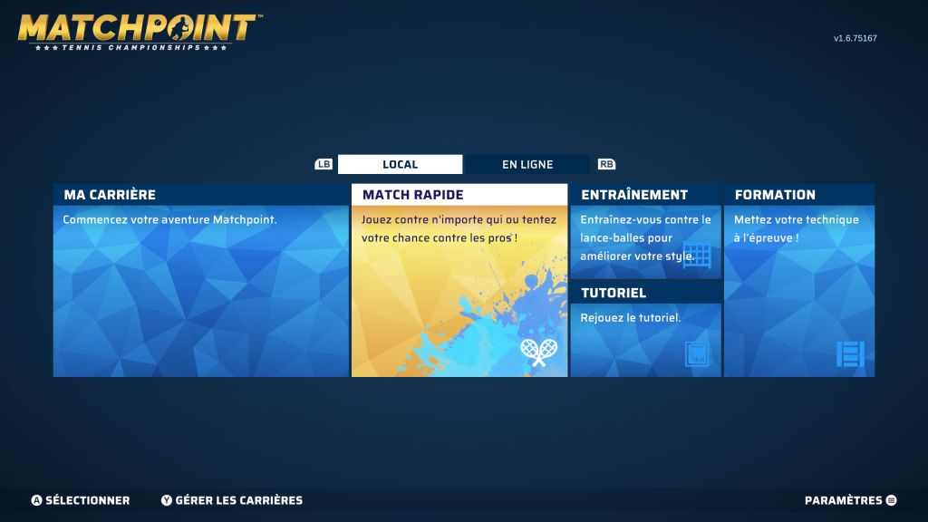928x522 pixels.
Task: Click text 'Entraînez-vous contre le lance-balles'
Action: [645, 228]
